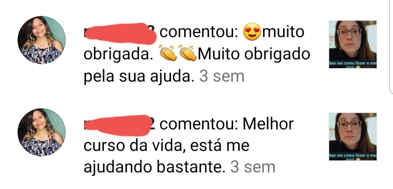The width and height of the screenshot is (393, 189).
Task: Open the post thumbnail beside the 'Melhor curso' comment
Action: (353, 136)
